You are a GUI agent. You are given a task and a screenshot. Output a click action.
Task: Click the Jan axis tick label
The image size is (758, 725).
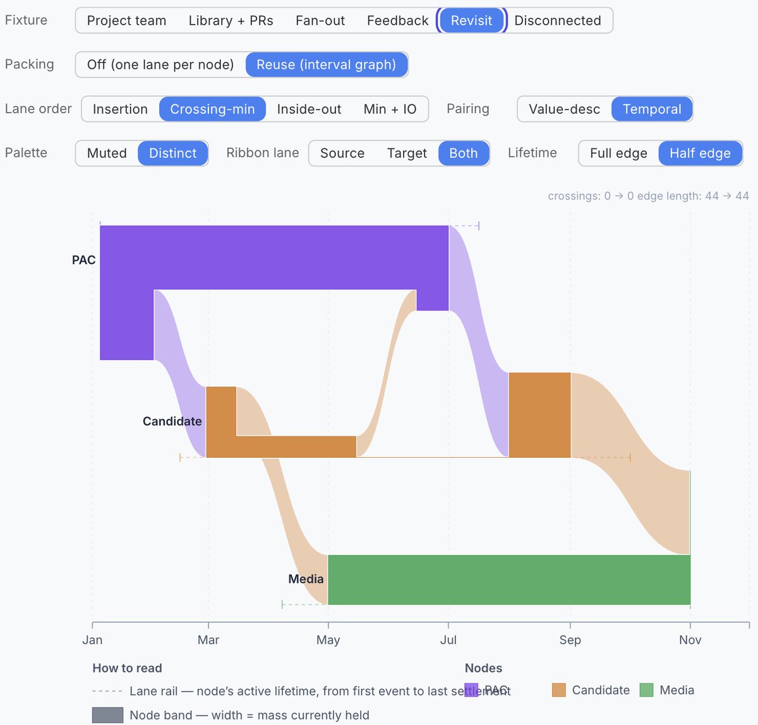(92, 640)
